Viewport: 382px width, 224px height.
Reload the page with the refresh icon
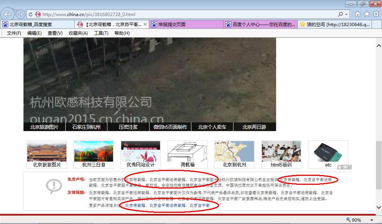click(x=31, y=15)
